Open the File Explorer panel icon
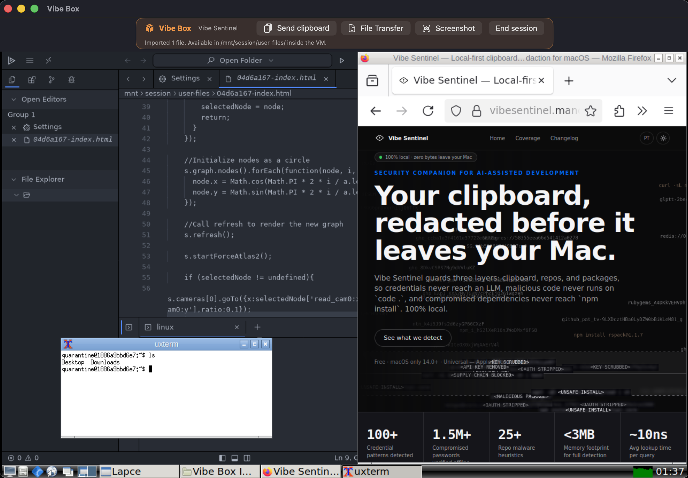Image resolution: width=688 pixels, height=478 pixels. 12,80
